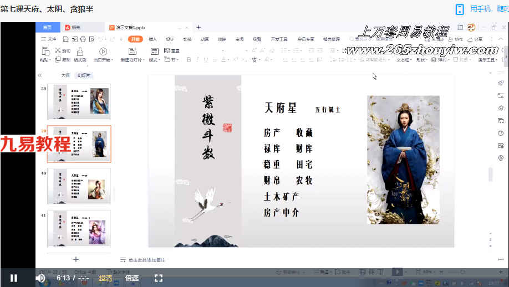The image size is (509, 287).
Task: Click the save icon in quick access bar
Action: tap(65, 39)
